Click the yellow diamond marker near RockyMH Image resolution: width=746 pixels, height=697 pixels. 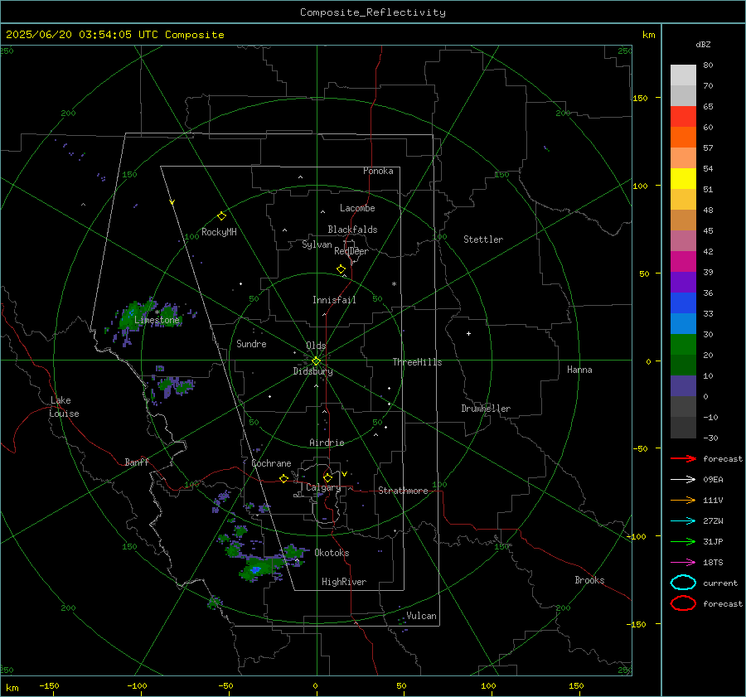pyautogui.click(x=221, y=216)
